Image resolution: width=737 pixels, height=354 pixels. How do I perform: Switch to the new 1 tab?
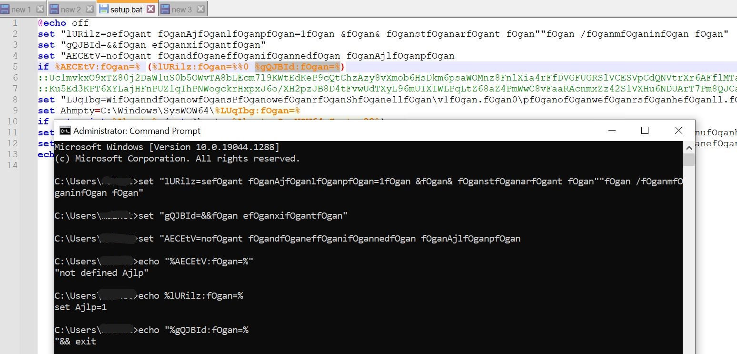tap(21, 9)
